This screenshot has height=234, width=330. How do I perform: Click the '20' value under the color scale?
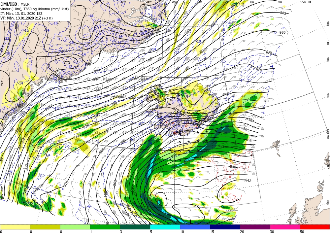click(x=242, y=232)
